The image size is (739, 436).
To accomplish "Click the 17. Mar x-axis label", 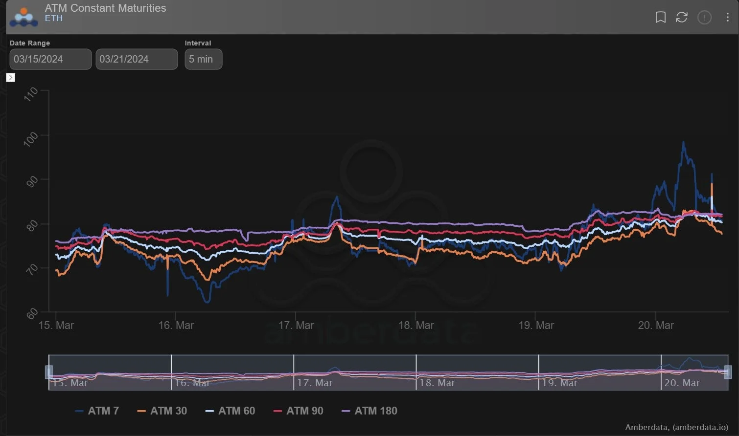I will pyautogui.click(x=296, y=326).
